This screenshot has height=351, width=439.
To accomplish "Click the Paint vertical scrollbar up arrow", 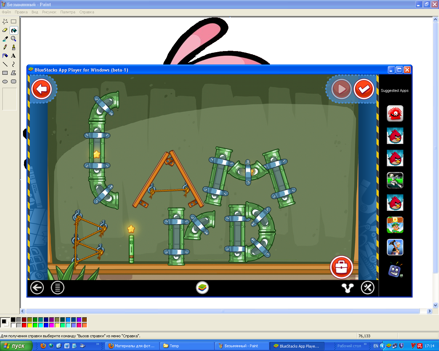I will pos(436,20).
